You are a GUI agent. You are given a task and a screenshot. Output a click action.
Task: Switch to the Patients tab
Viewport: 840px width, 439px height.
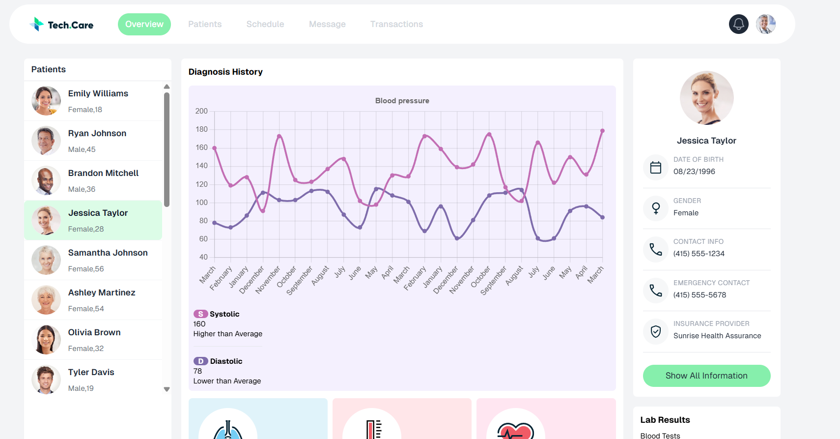tap(205, 24)
